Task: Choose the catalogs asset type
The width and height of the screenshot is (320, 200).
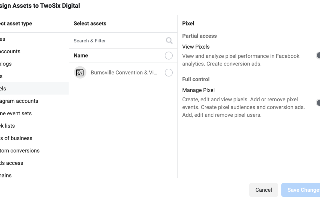Action: click(34, 64)
